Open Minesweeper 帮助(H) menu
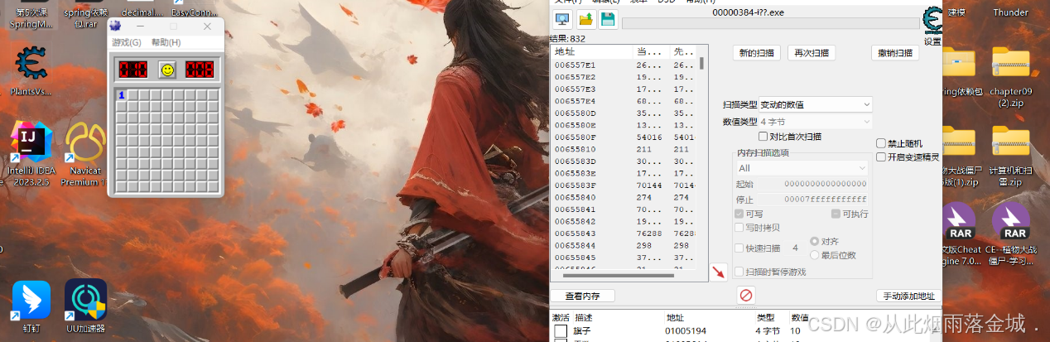Image resolution: width=1050 pixels, height=342 pixels. [x=166, y=42]
